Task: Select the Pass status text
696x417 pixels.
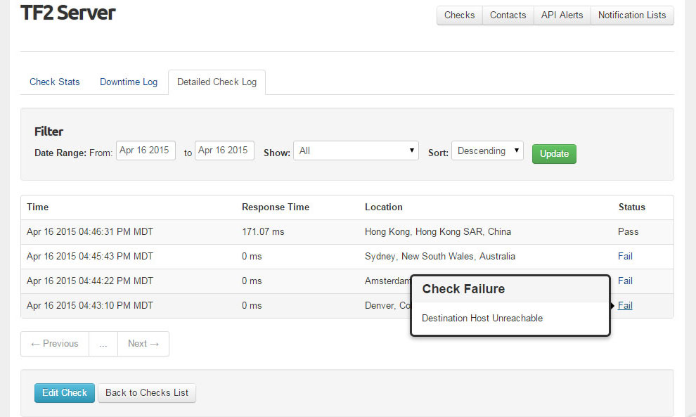Action: [628, 232]
